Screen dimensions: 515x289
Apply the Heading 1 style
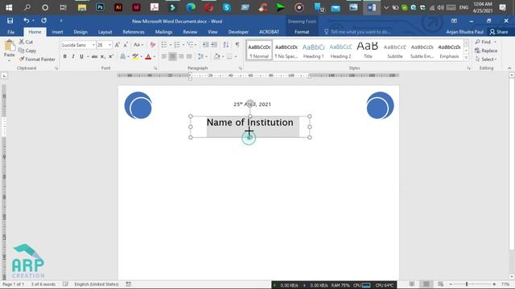(x=313, y=50)
